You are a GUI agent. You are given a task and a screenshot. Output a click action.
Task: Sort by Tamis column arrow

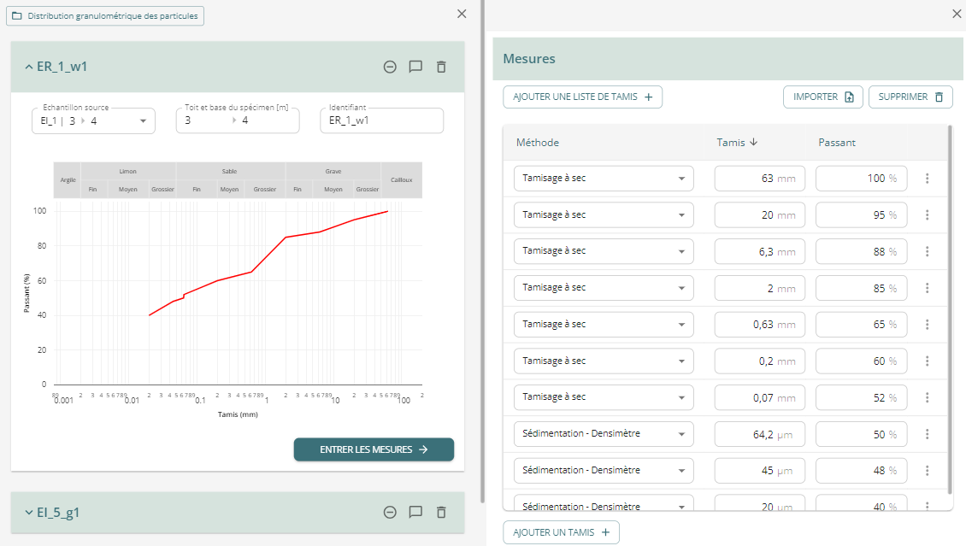[753, 143]
